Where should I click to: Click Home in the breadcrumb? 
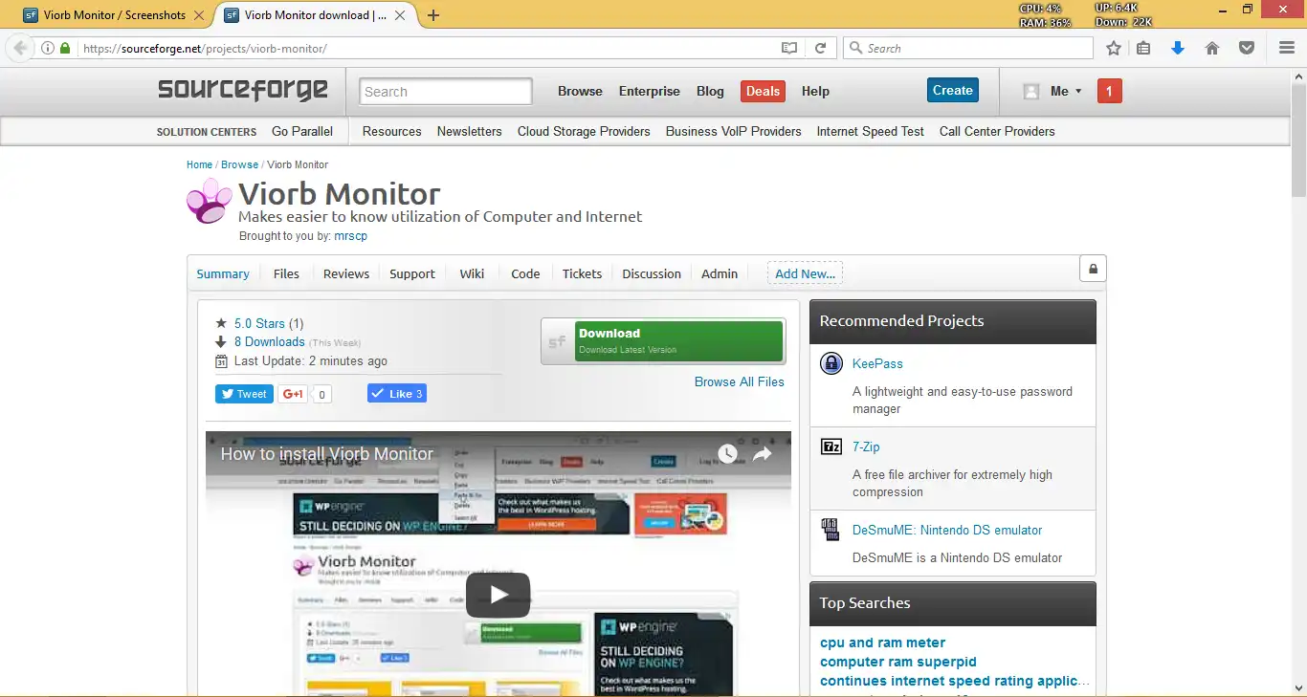pyautogui.click(x=199, y=164)
